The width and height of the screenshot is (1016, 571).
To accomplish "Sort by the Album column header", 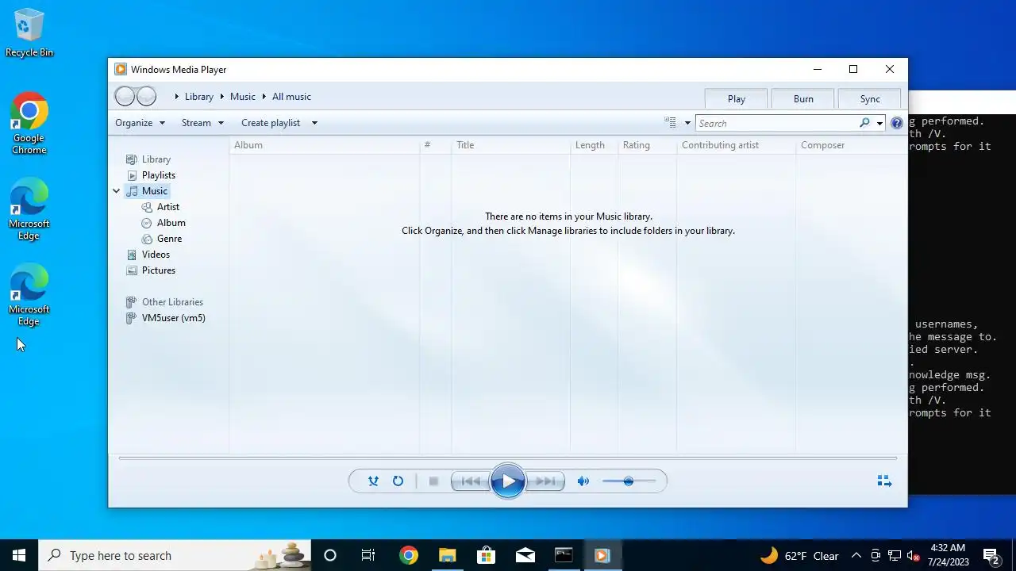I will [325, 145].
